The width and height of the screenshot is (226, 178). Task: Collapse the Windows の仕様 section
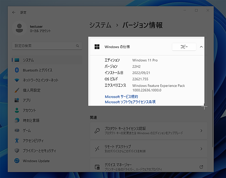click(201, 47)
